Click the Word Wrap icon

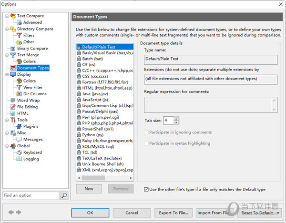13,100
